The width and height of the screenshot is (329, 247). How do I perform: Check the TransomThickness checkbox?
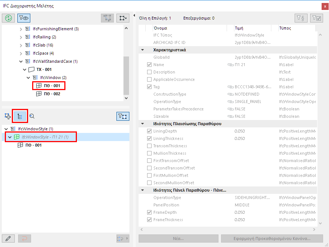pyautogui.click(x=149, y=146)
